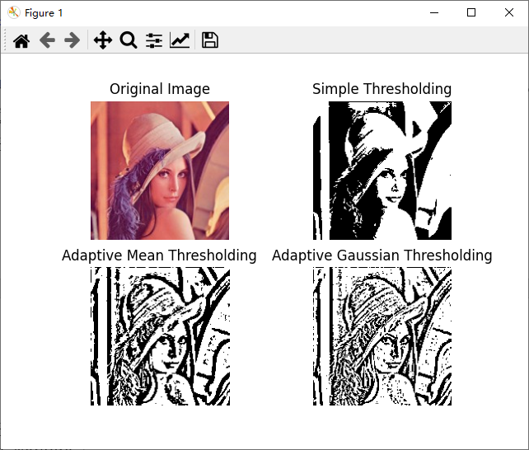Go back to previous view arrow

pos(47,41)
